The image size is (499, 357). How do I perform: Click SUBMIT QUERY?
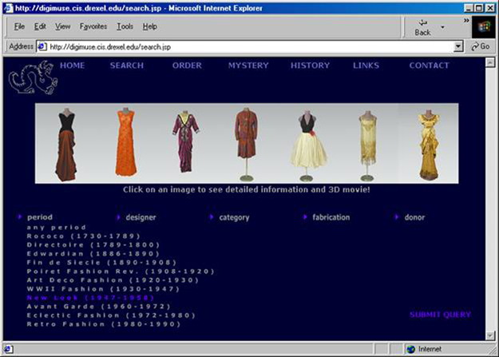pyautogui.click(x=440, y=315)
